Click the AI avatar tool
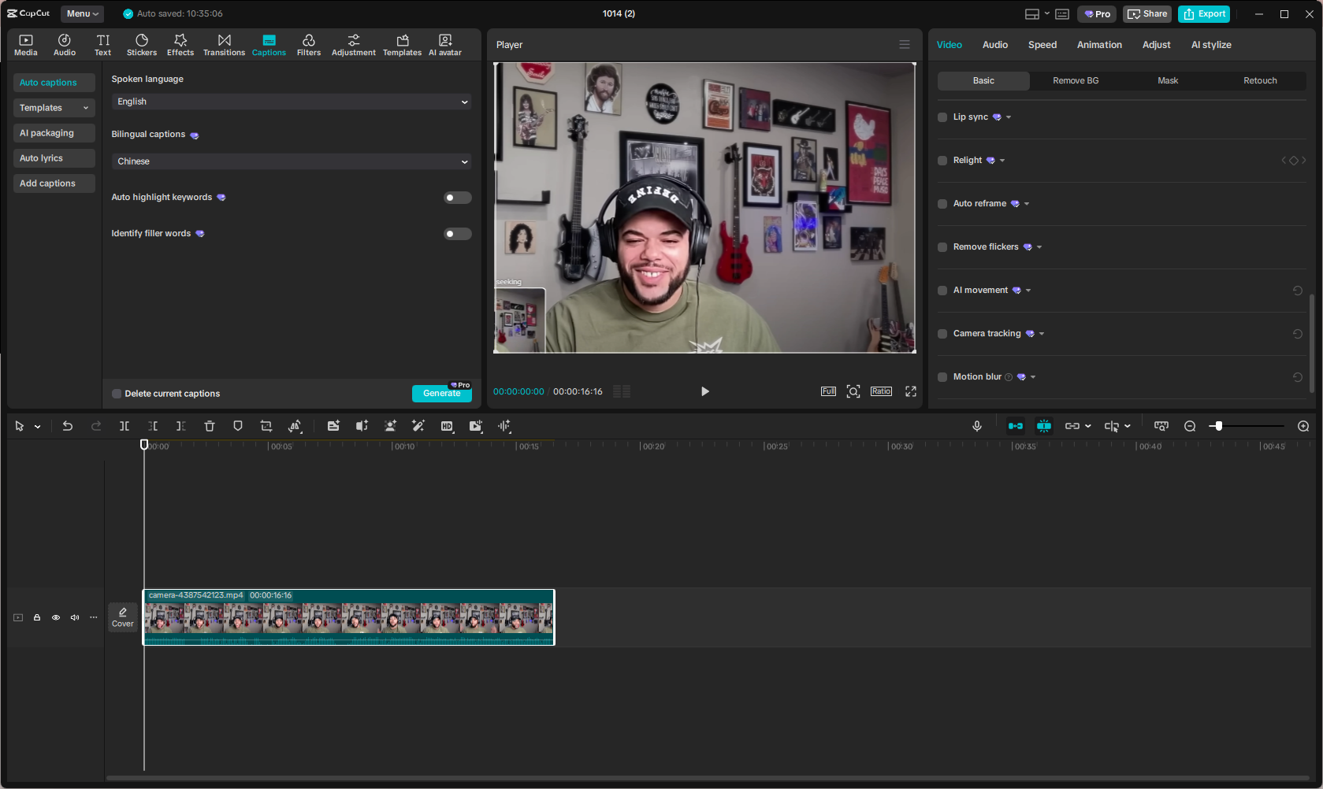1323x789 pixels. pyautogui.click(x=444, y=44)
